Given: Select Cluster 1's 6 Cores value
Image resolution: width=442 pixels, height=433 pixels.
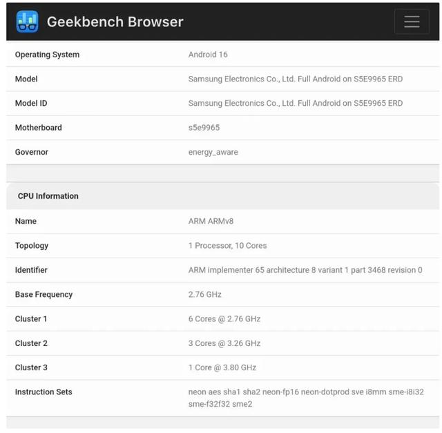Looking at the screenshot, I should coord(224,319).
